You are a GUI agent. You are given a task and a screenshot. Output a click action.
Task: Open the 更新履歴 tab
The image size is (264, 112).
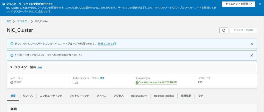click(186, 96)
